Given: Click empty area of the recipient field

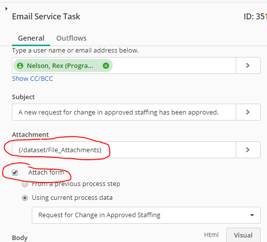Looking at the screenshot, I should (x=174, y=65).
